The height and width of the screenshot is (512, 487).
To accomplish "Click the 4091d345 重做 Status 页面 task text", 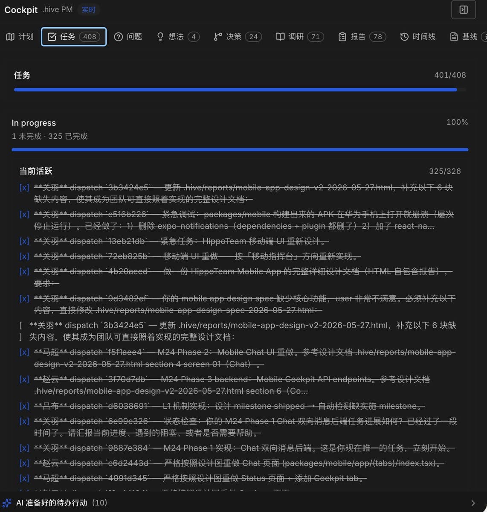I will [200, 478].
